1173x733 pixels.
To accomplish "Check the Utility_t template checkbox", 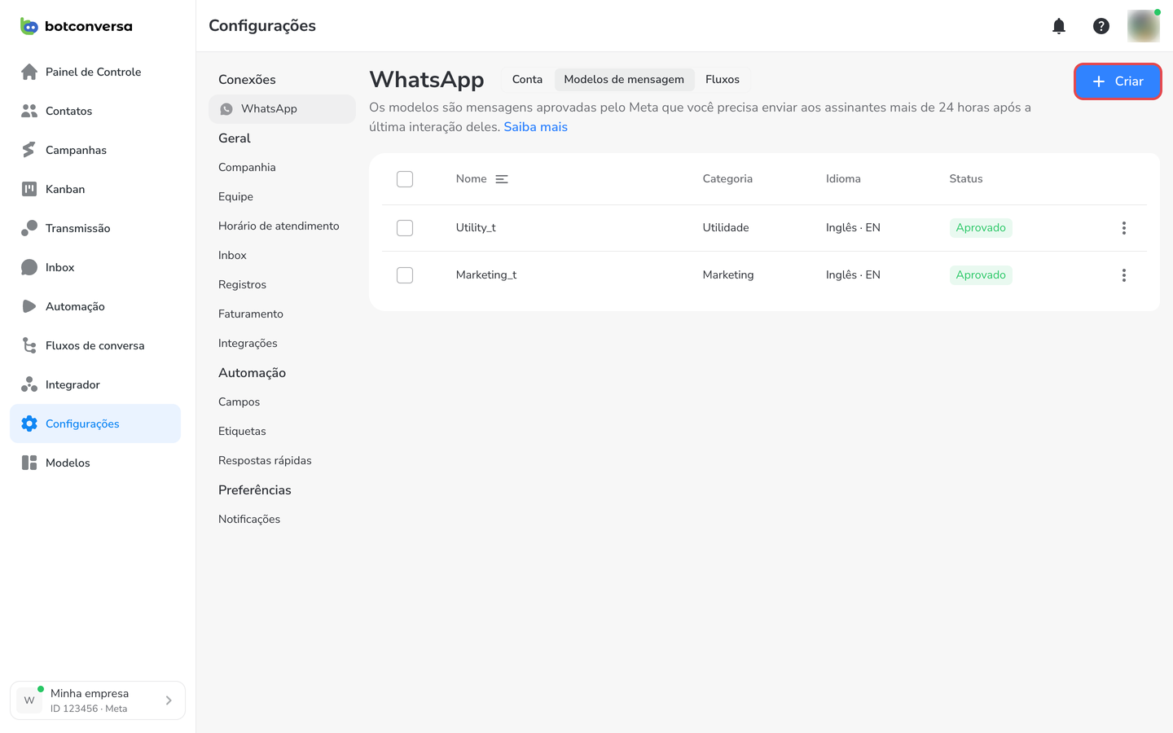I will 405,228.
